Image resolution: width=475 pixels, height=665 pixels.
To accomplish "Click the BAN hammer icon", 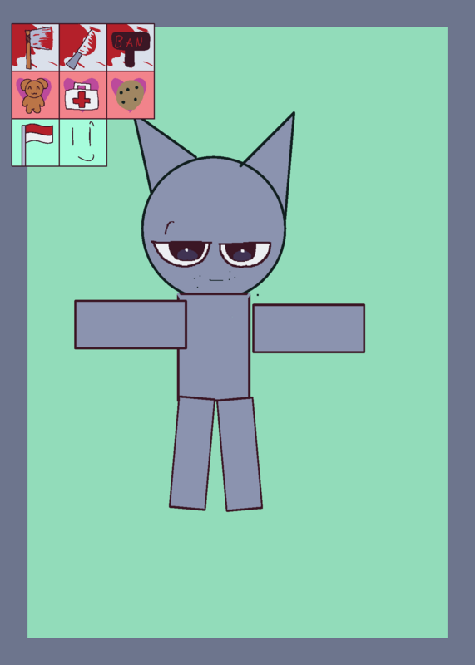I will [x=131, y=47].
